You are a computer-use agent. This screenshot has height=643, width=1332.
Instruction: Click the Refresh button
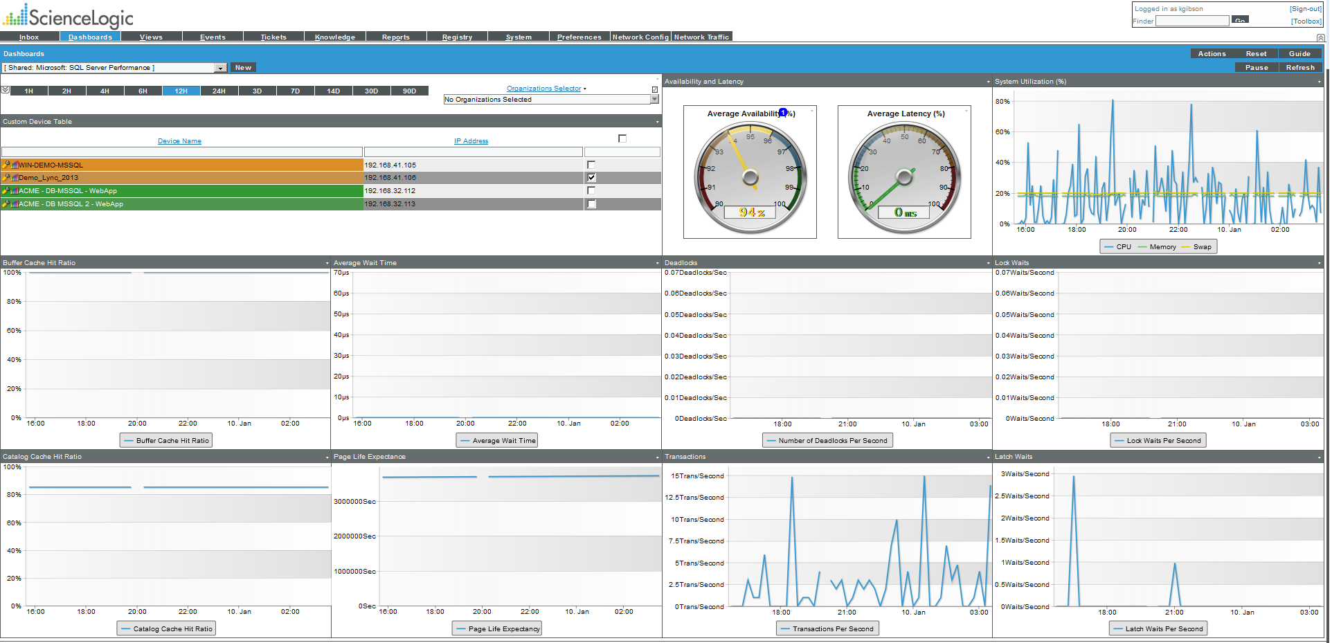(1299, 67)
